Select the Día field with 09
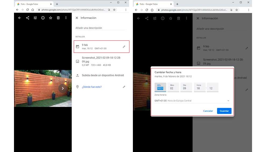The image size is (269, 152). click(186, 87)
